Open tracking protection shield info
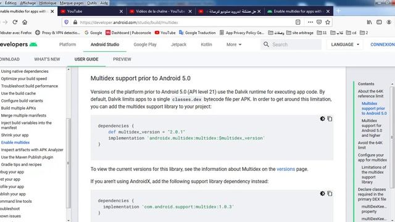The height and width of the screenshot is (222, 395). pos(66,22)
